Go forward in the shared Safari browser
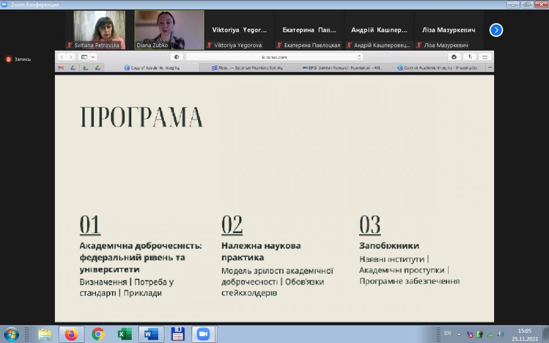The image size is (549, 343). (70, 57)
